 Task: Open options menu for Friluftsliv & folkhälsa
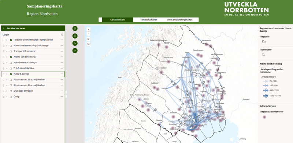pyautogui.click(x=62, y=68)
